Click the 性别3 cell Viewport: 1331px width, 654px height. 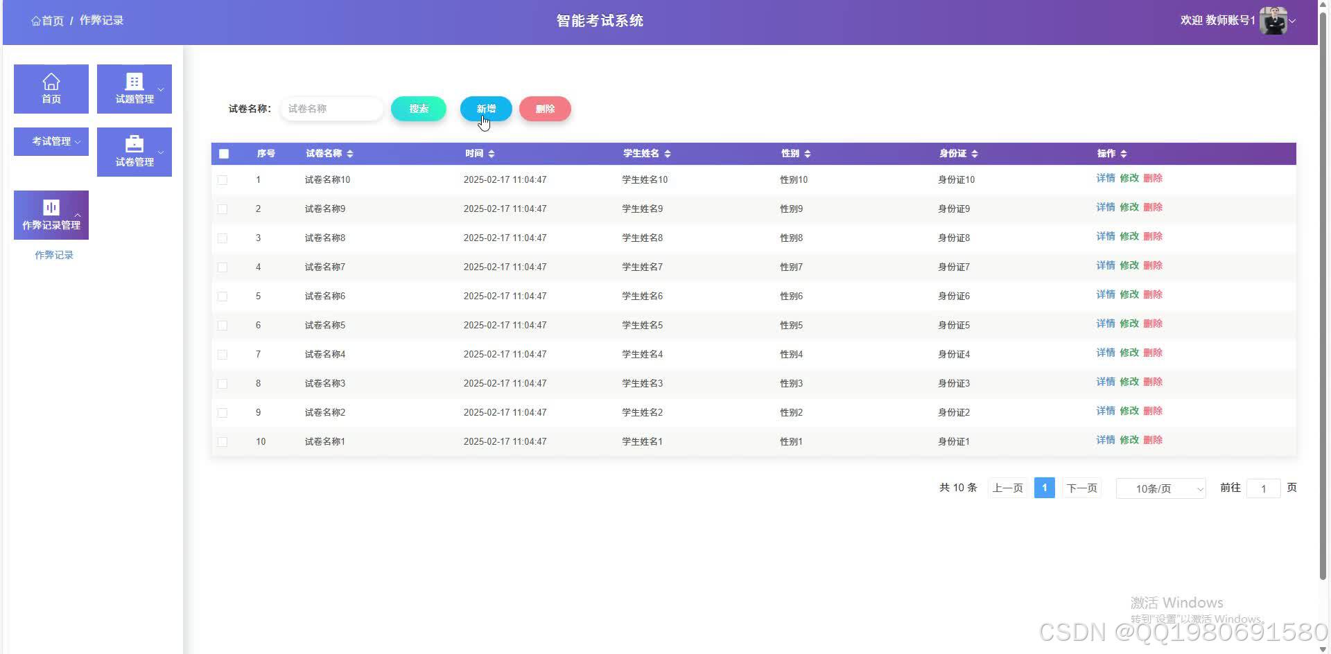791,384
